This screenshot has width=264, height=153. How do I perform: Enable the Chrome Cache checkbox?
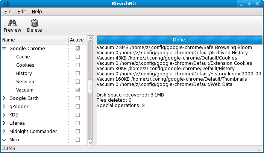tap(77, 57)
